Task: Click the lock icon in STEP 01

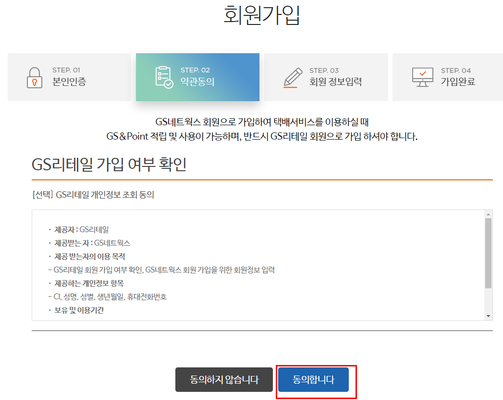Action: 34,78
